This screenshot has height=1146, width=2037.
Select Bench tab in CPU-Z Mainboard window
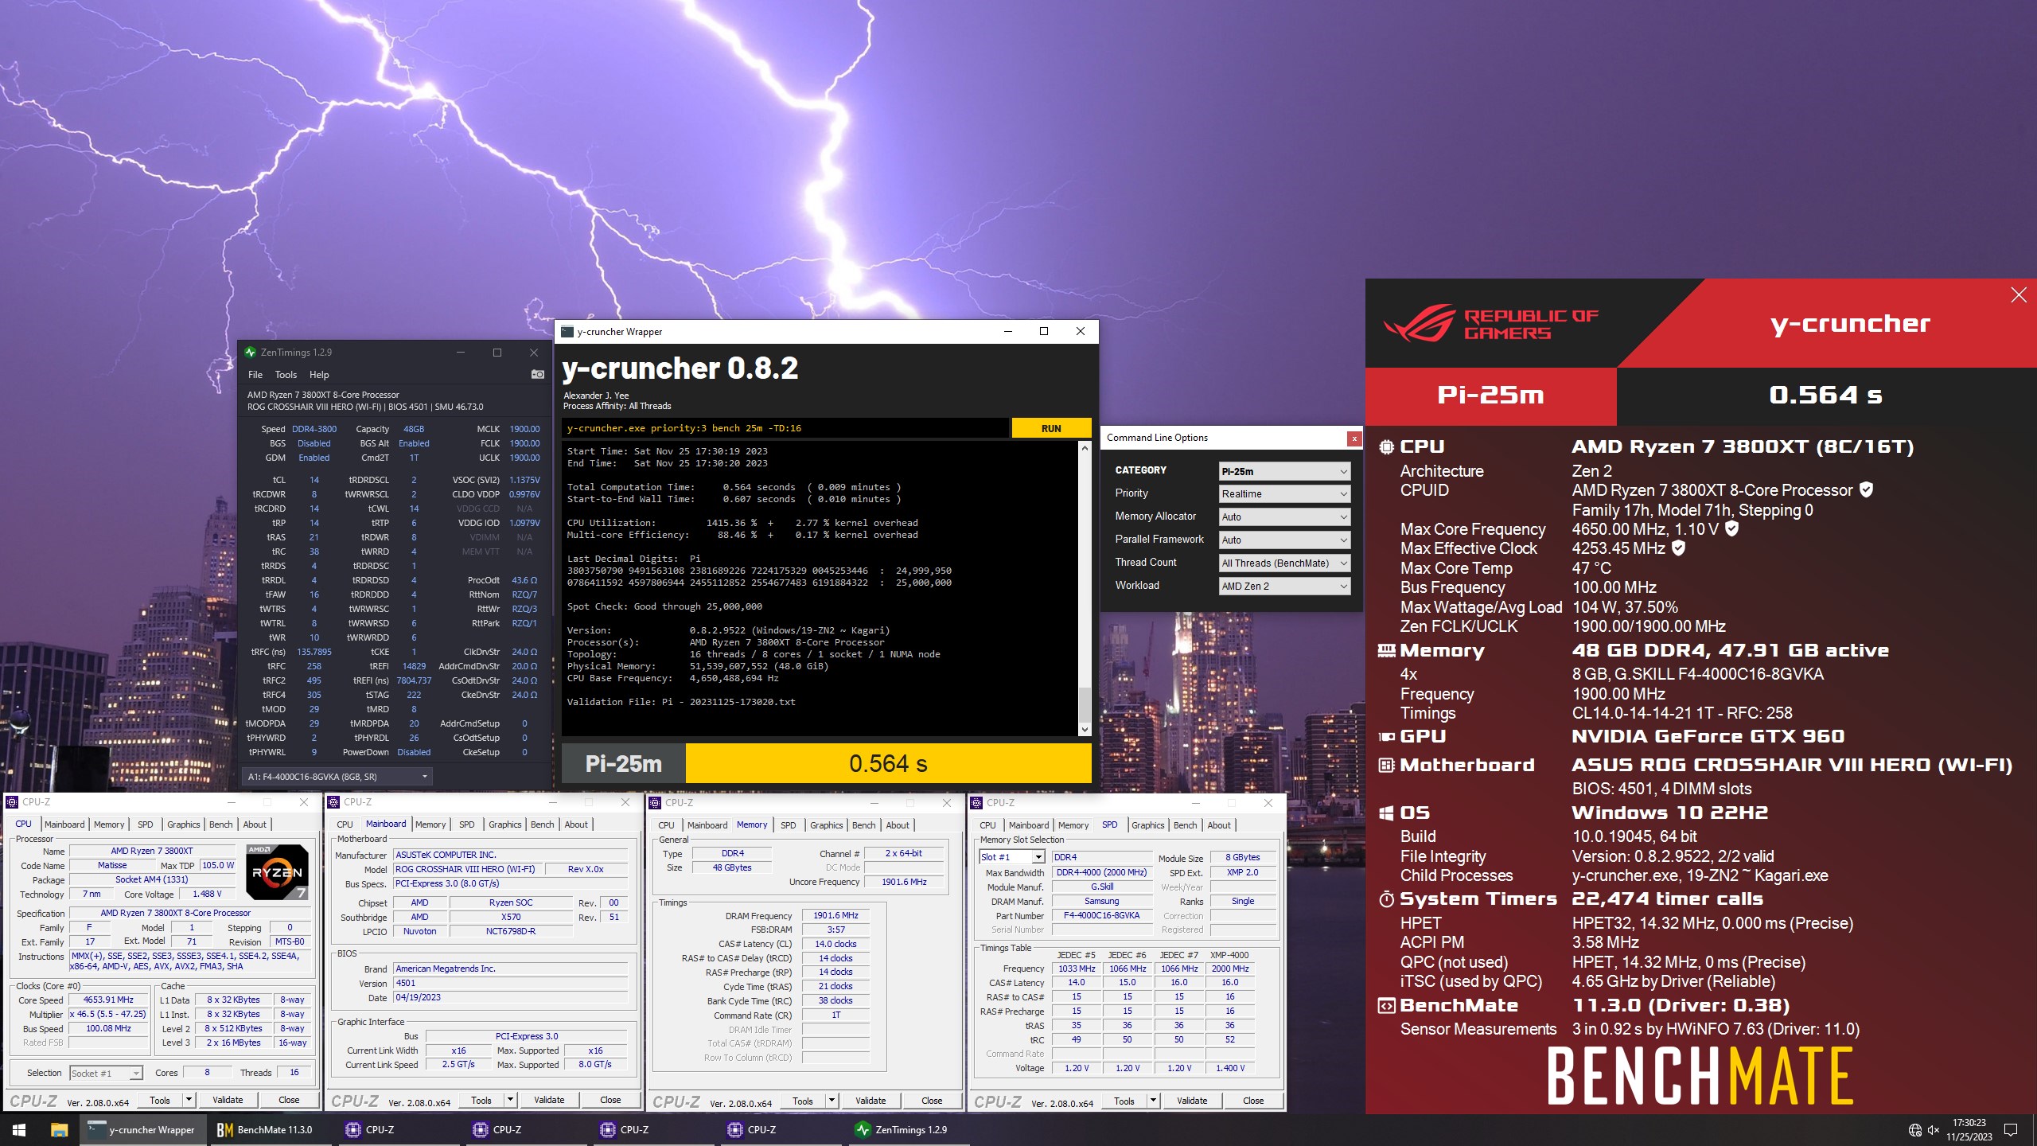pyautogui.click(x=543, y=824)
